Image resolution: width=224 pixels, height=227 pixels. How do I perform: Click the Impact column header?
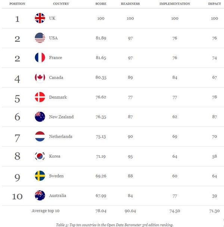214,4
